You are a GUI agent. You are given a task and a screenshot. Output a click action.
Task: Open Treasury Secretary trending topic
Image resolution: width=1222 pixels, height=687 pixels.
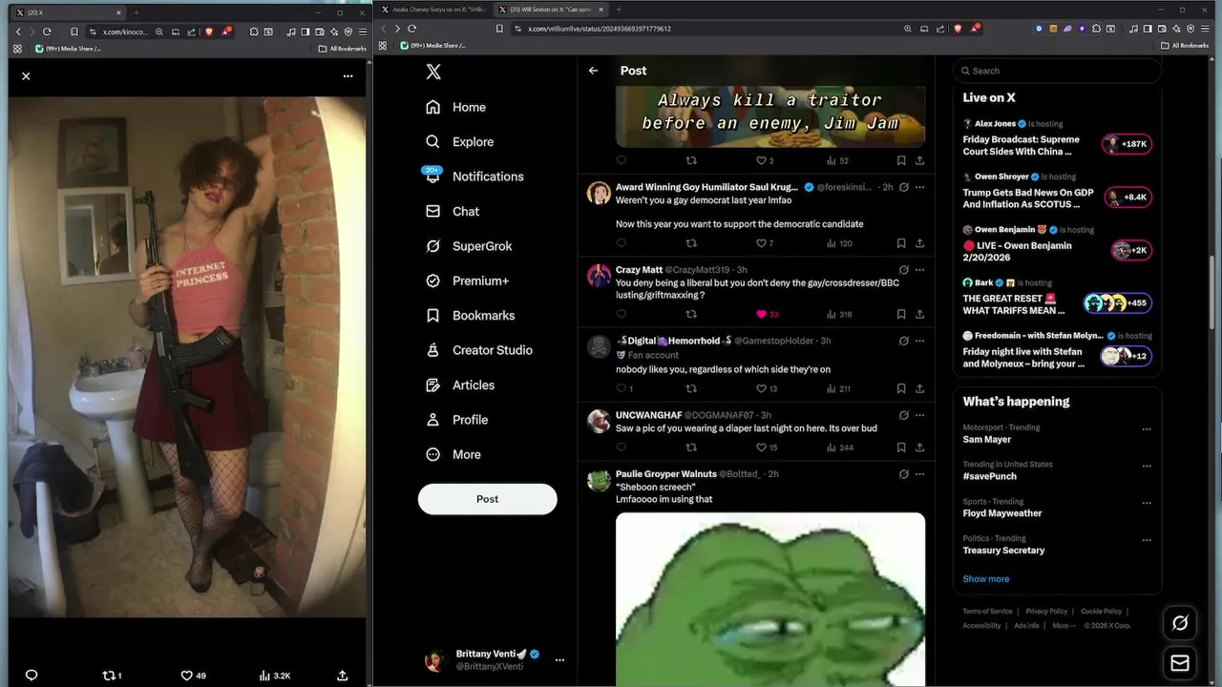pos(1003,551)
